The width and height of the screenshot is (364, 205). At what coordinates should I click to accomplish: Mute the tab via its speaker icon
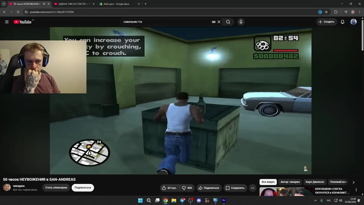[x=44, y=4]
